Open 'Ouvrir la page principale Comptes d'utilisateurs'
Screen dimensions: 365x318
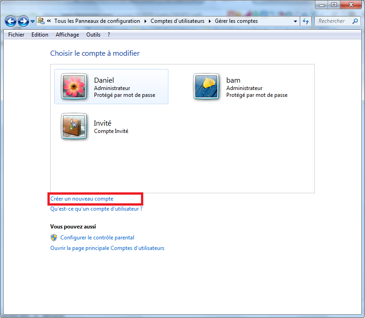pos(107,248)
